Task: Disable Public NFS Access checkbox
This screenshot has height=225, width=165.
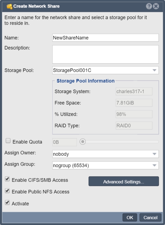Action: (x=7, y=191)
